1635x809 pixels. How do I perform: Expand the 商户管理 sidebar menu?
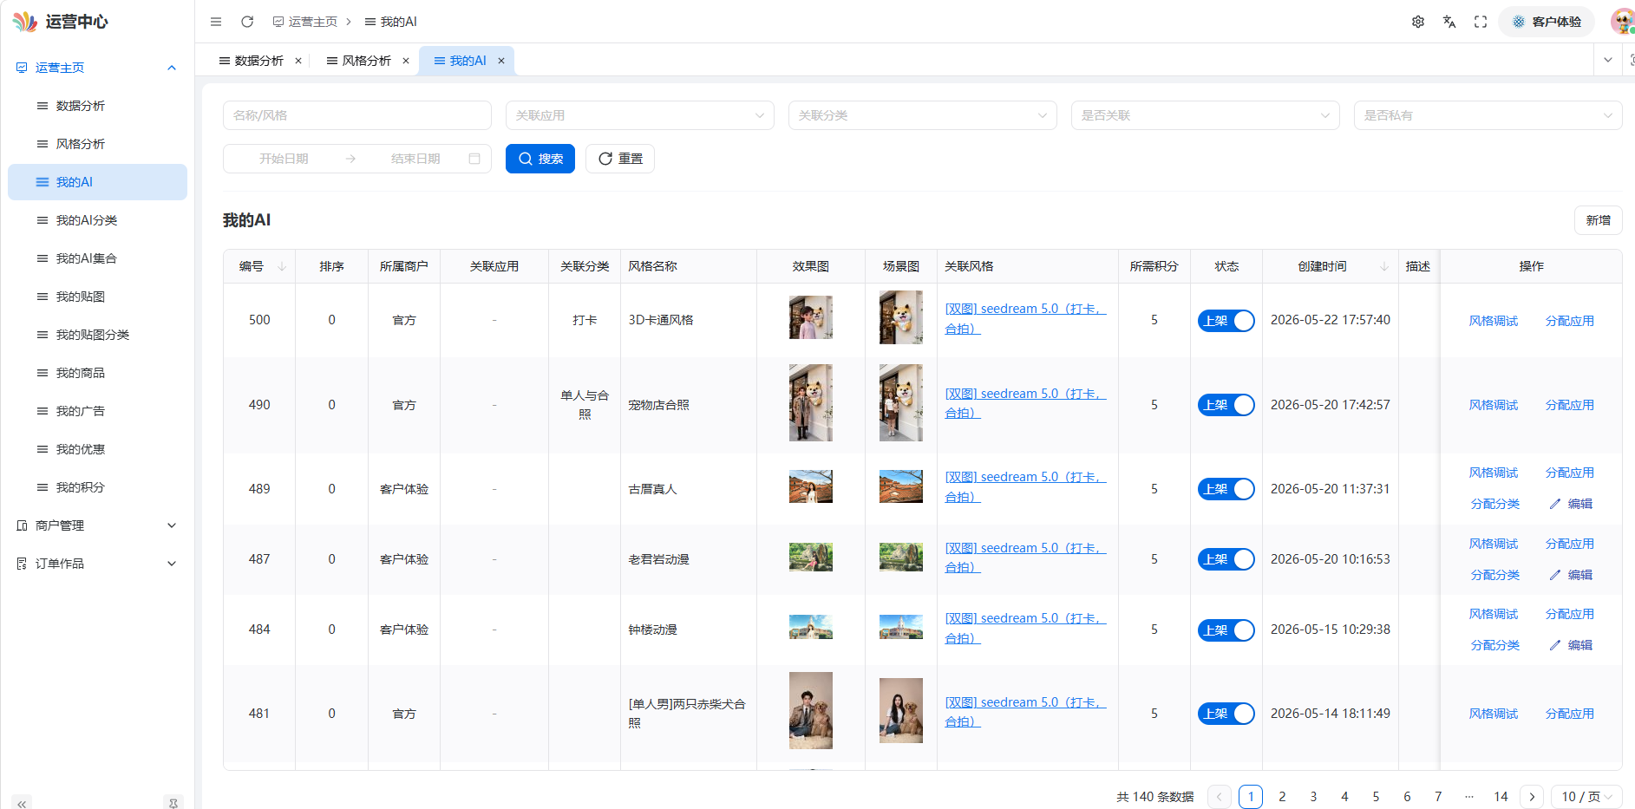coord(97,525)
